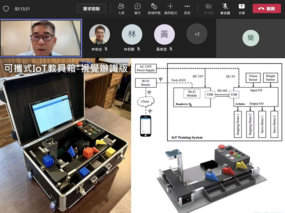Select 林信宏 participant avatar
The width and height of the screenshot is (285, 213).
[99, 34]
